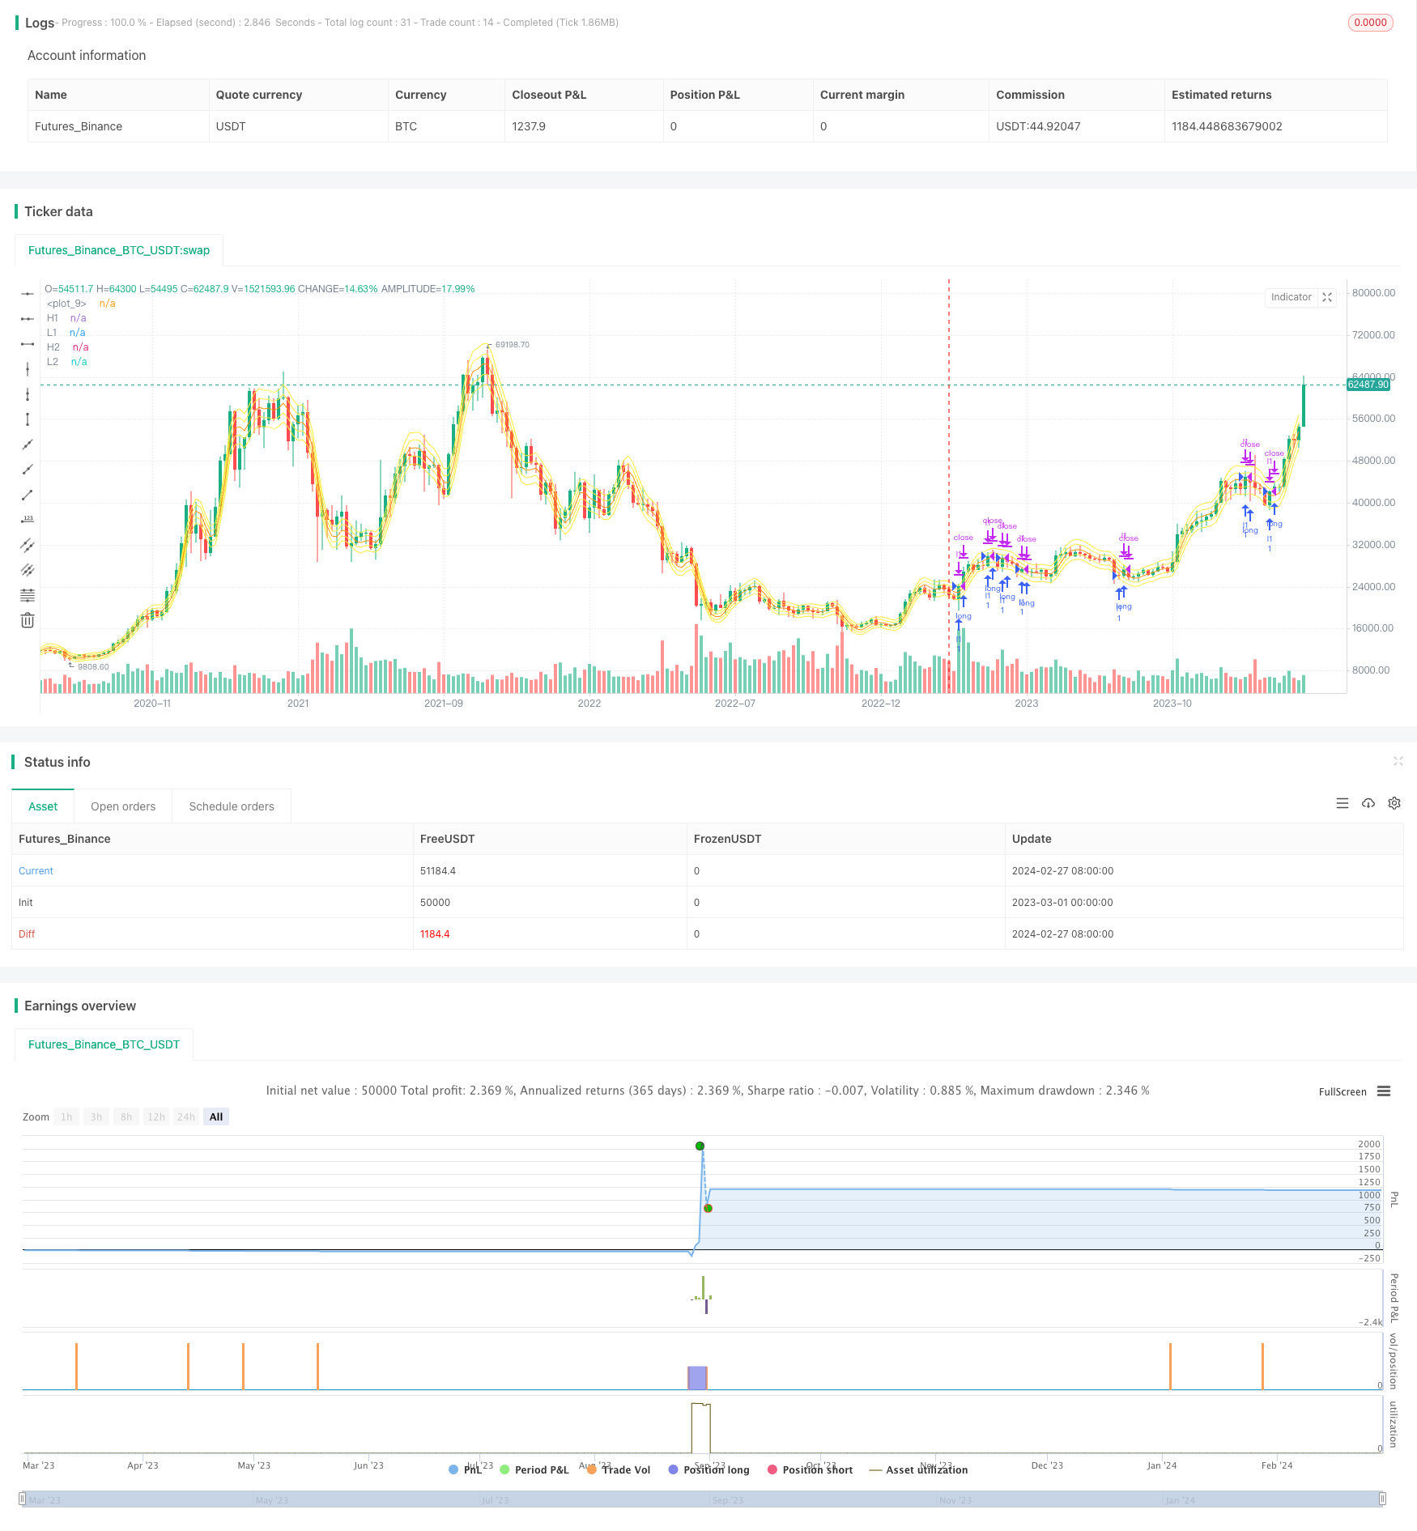
Task: Select the vertical segment drawing tool
Action: [28, 419]
